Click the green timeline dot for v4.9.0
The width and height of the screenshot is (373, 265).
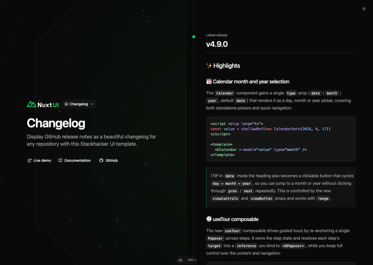click(x=194, y=37)
